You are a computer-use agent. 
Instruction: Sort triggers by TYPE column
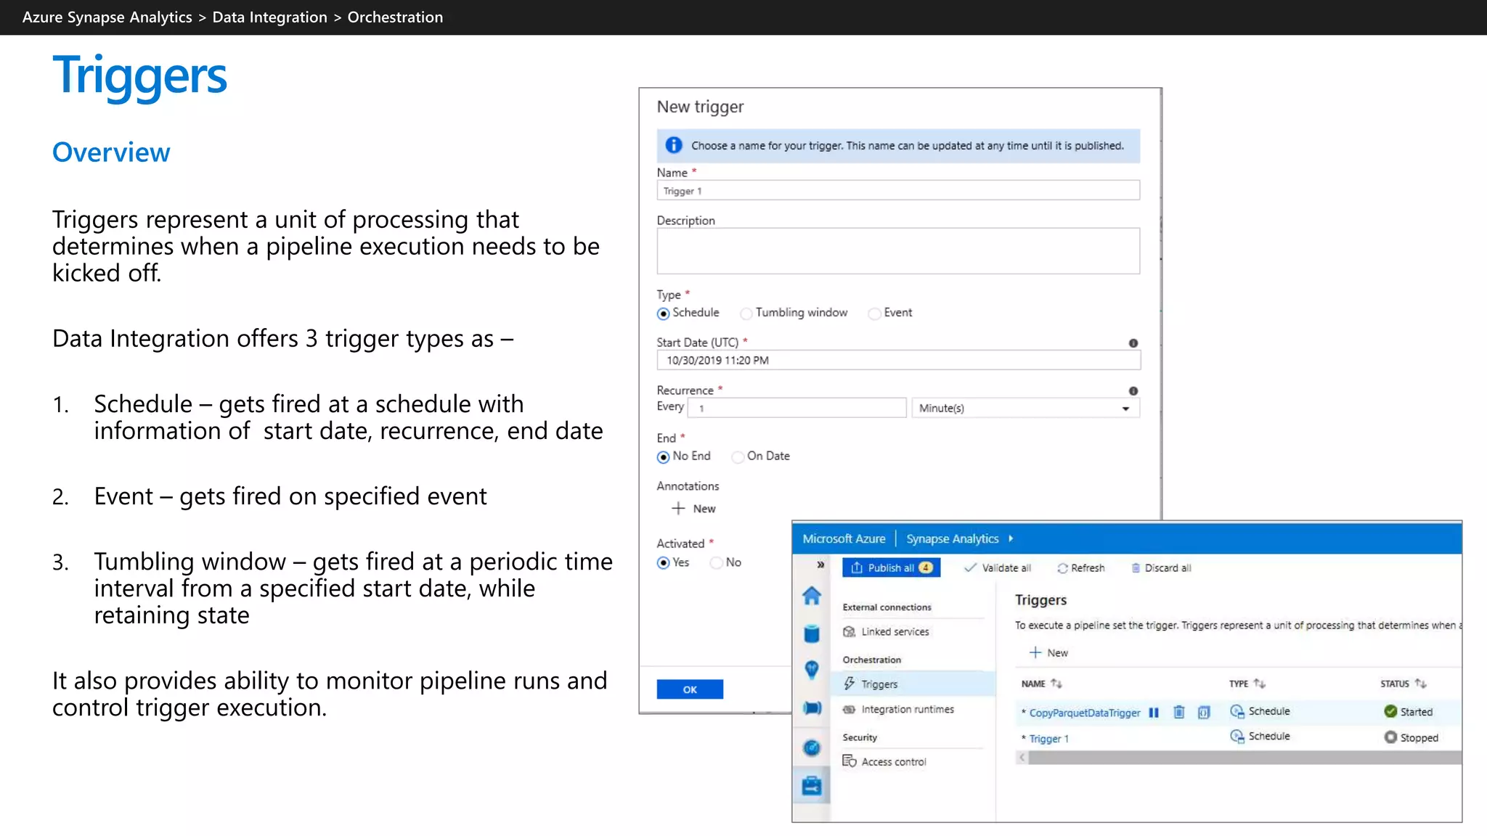[1247, 684]
